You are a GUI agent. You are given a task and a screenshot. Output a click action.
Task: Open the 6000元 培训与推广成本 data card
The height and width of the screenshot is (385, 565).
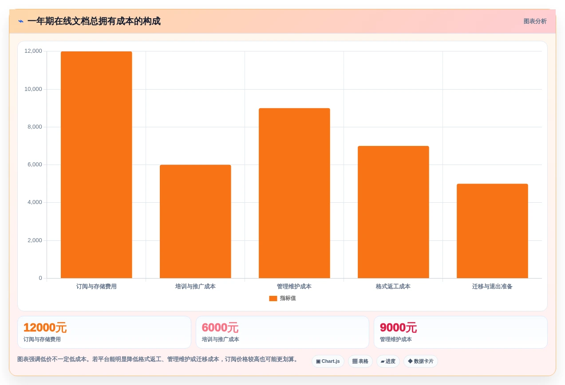282,332
